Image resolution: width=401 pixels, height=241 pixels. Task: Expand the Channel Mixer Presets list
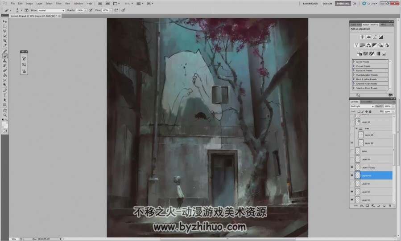point(354,83)
